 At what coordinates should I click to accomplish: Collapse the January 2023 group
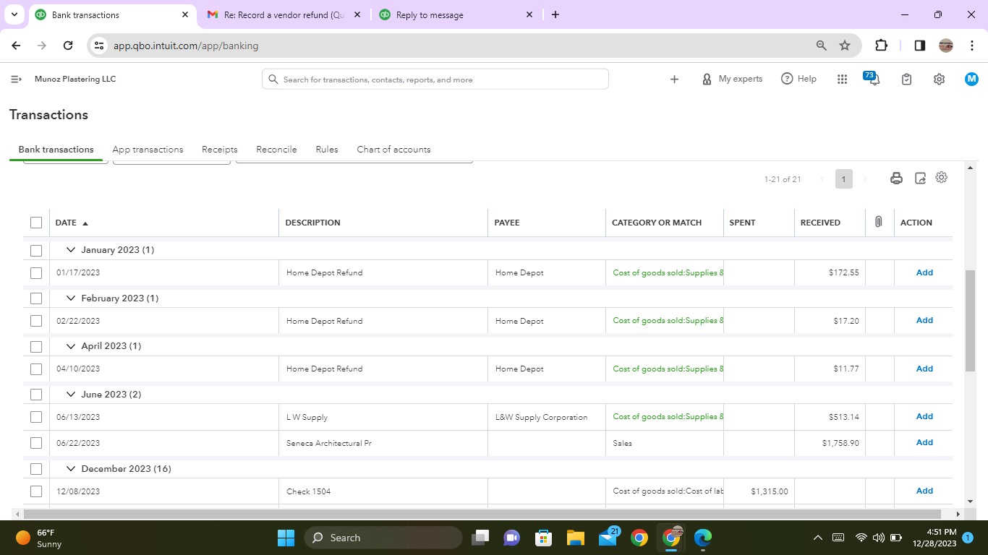[x=71, y=249]
